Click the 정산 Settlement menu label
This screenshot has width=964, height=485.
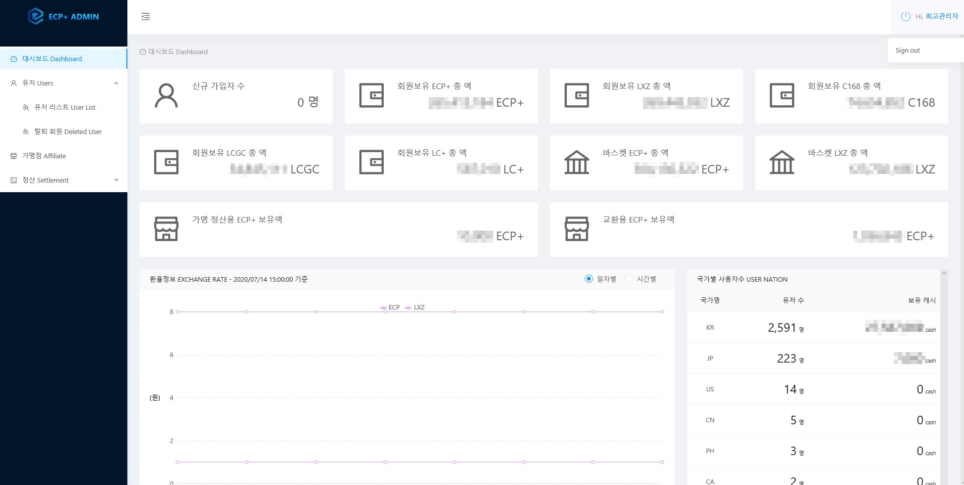[x=45, y=181]
